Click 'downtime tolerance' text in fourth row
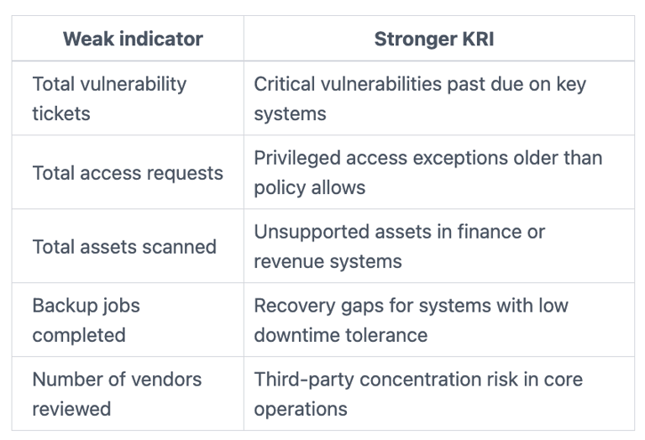The width and height of the screenshot is (645, 440). (x=340, y=335)
